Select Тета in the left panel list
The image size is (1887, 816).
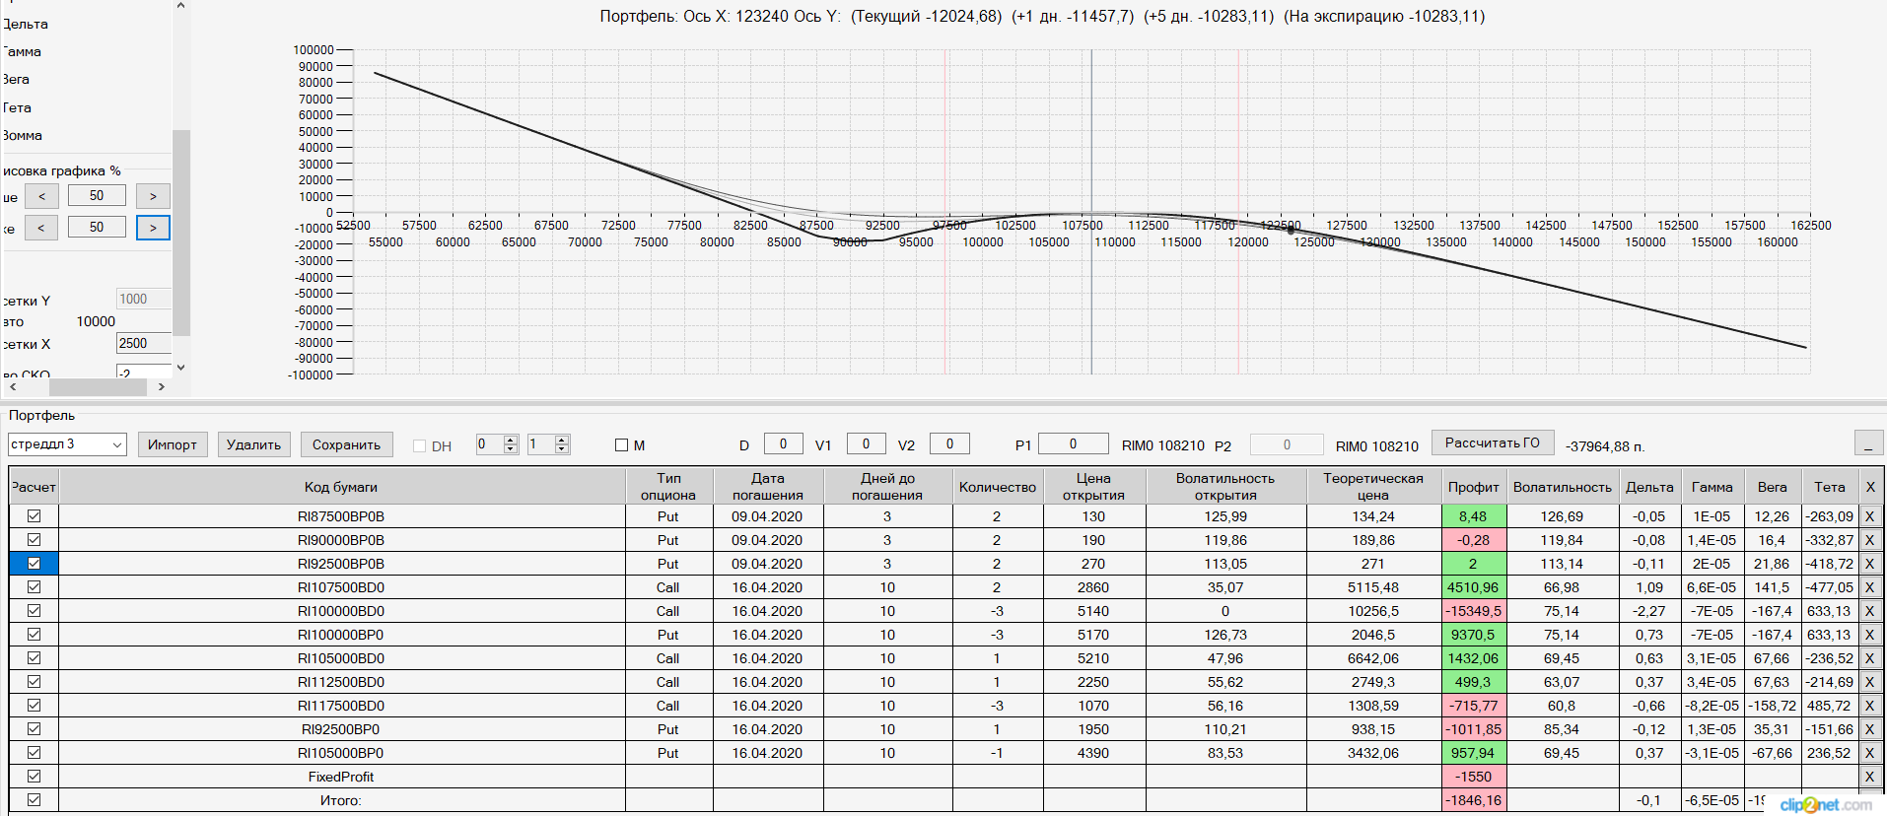pos(17,107)
